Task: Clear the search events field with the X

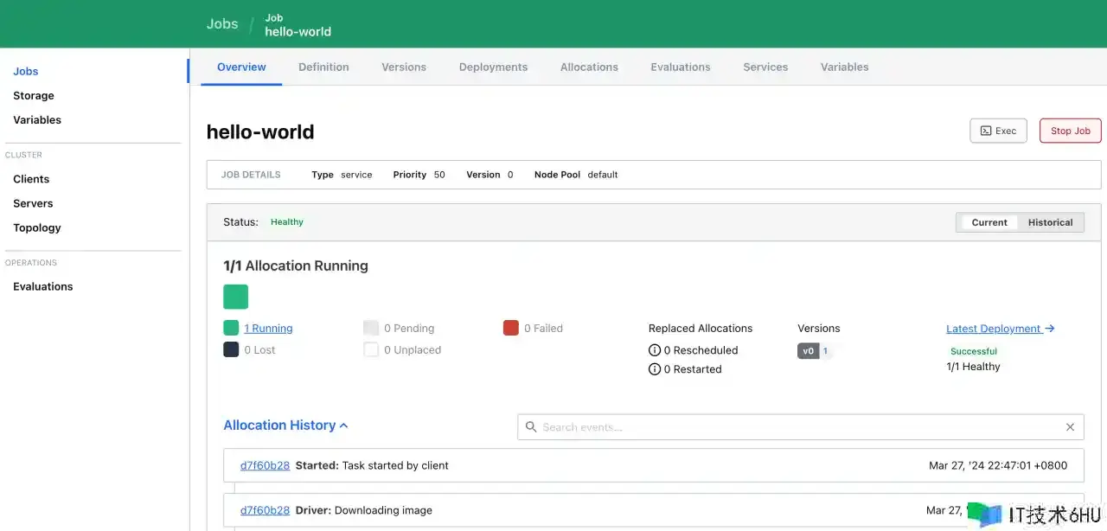Action: click(1070, 427)
